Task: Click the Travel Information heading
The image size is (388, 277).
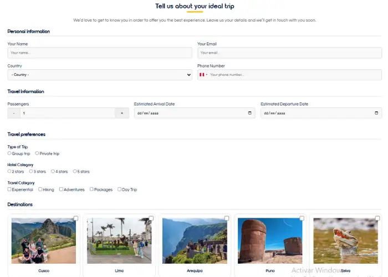Action: click(25, 91)
